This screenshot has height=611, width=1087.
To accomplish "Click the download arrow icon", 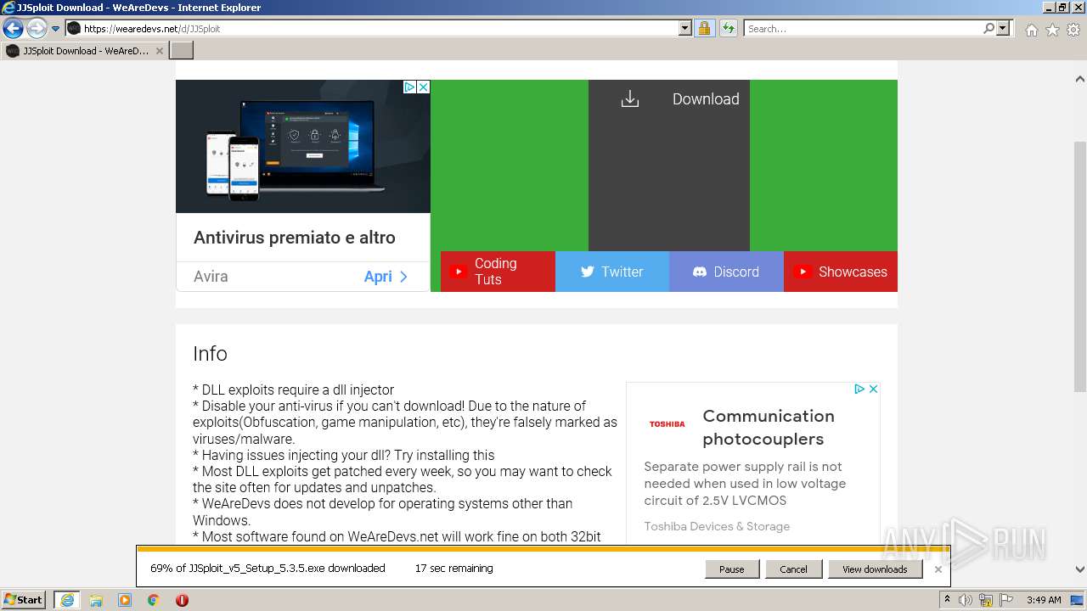I will coord(629,99).
